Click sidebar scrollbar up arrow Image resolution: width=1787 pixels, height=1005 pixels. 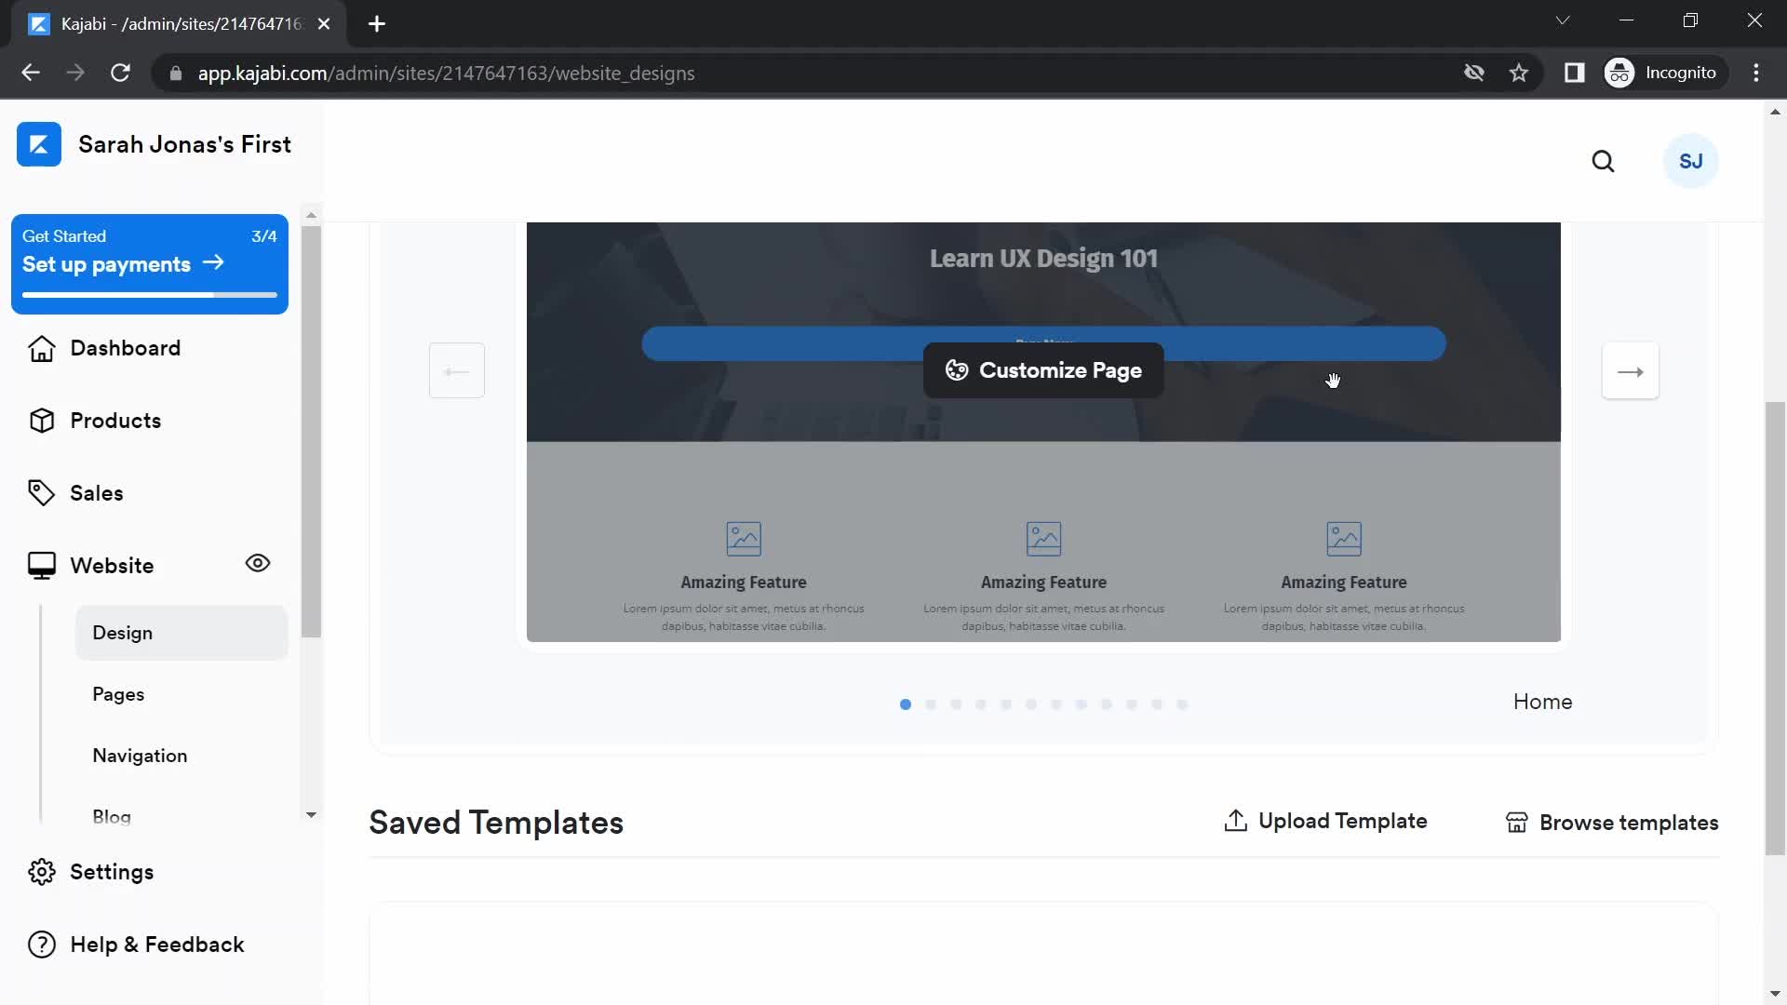pos(311,215)
